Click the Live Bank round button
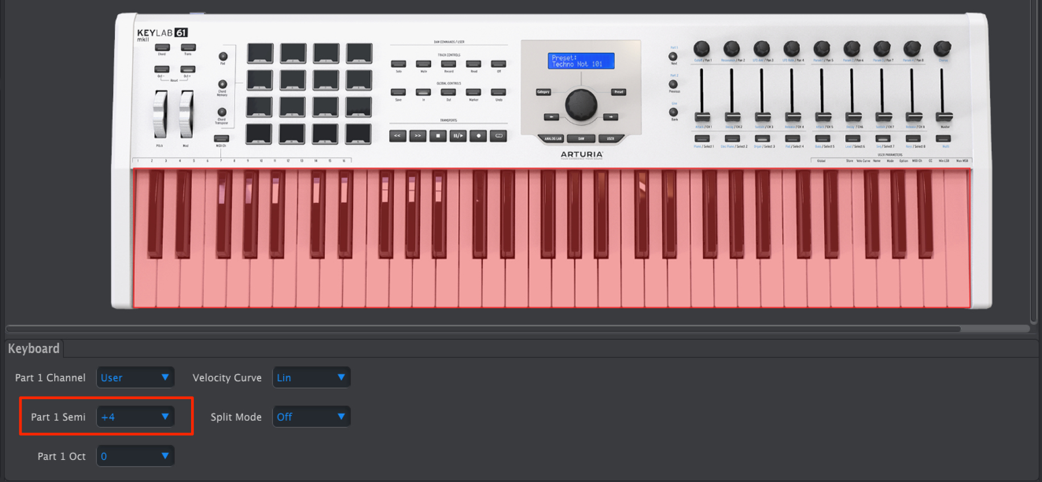Image resolution: width=1042 pixels, height=482 pixels. point(673,112)
